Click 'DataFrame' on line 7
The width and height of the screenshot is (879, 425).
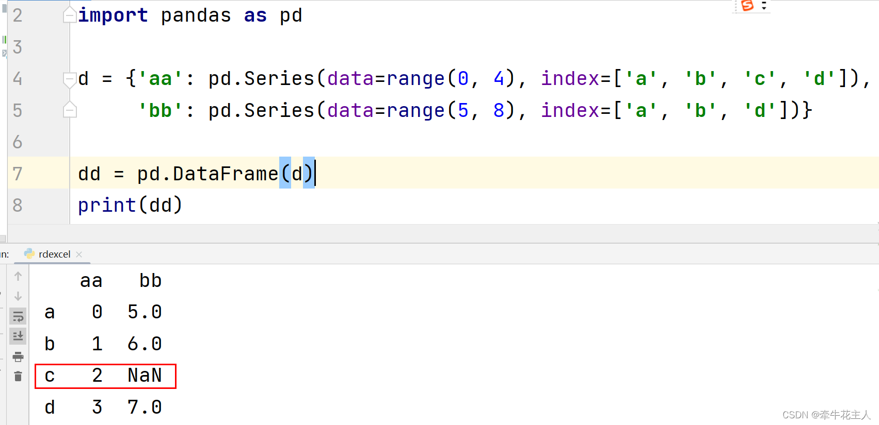click(226, 174)
